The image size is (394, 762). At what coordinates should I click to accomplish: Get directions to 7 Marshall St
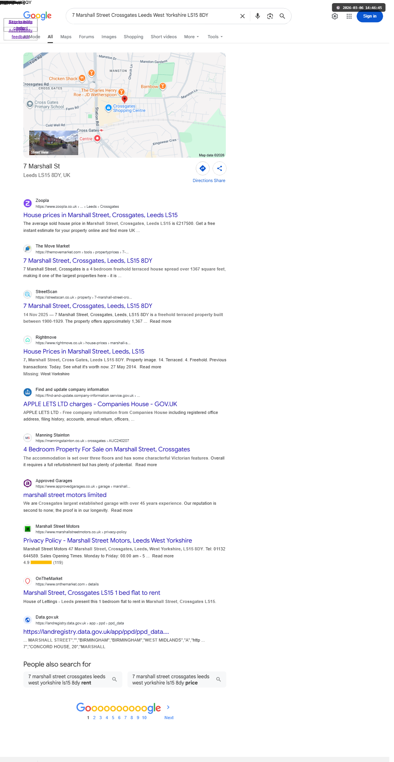point(202,168)
